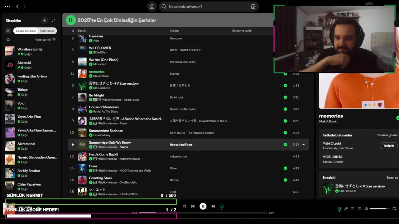The height and width of the screenshot is (224, 399).
Task: Toggle the Now Playing view icon
Action: coord(339,209)
